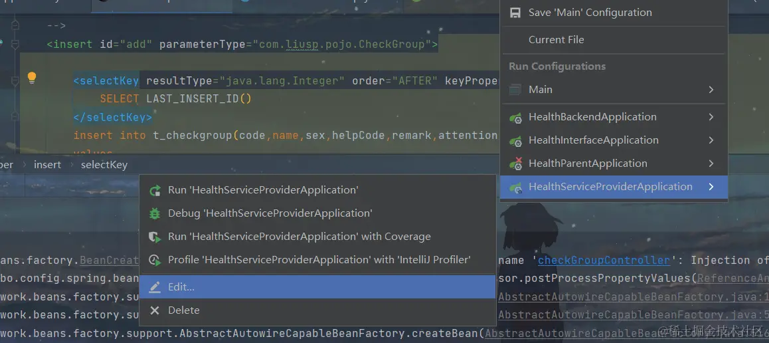Open the BeanCreat exception link in the console
The image size is (769, 343).
(110, 260)
